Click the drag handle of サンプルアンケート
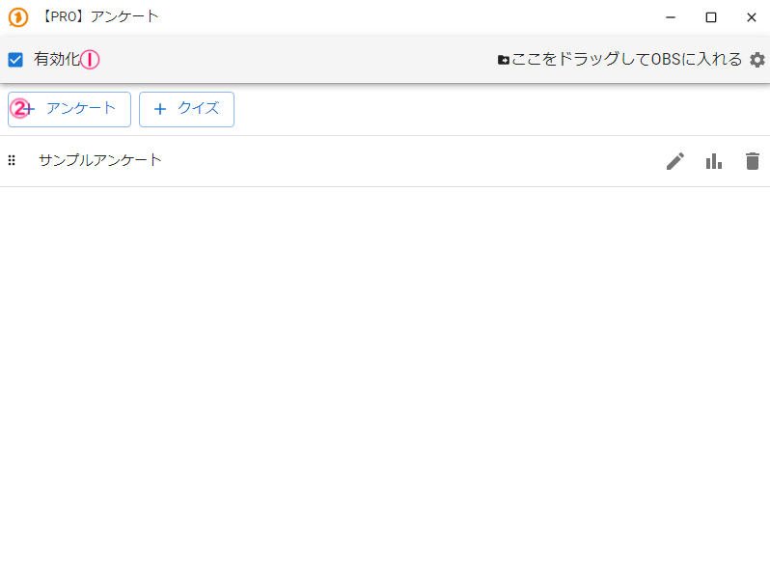Image resolution: width=770 pixels, height=576 pixels. click(x=12, y=160)
